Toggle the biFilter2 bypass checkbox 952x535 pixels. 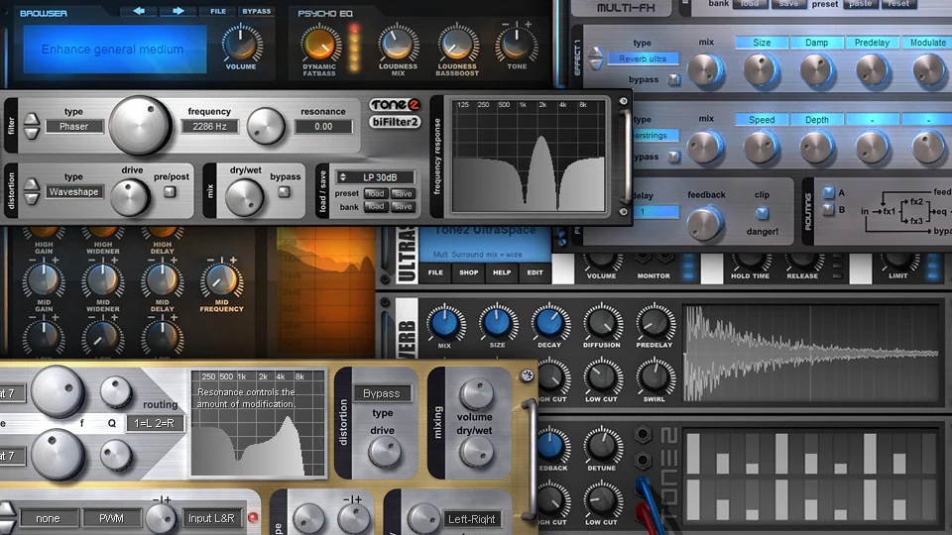coord(284,191)
